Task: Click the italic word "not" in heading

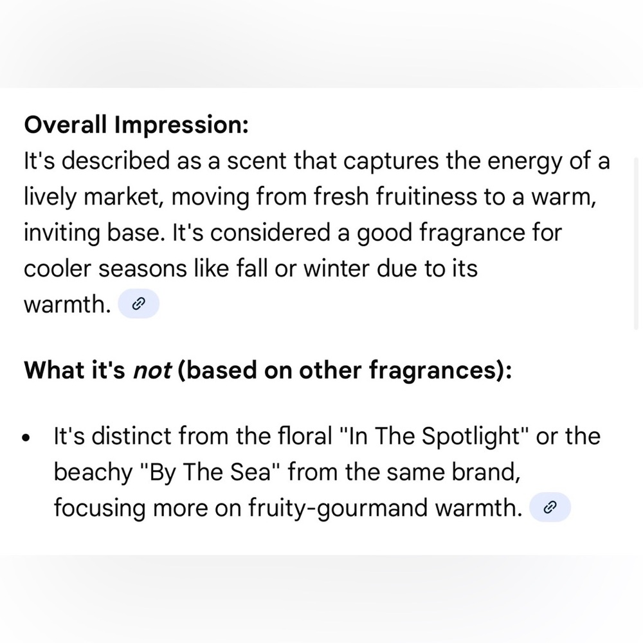Action: tap(152, 370)
